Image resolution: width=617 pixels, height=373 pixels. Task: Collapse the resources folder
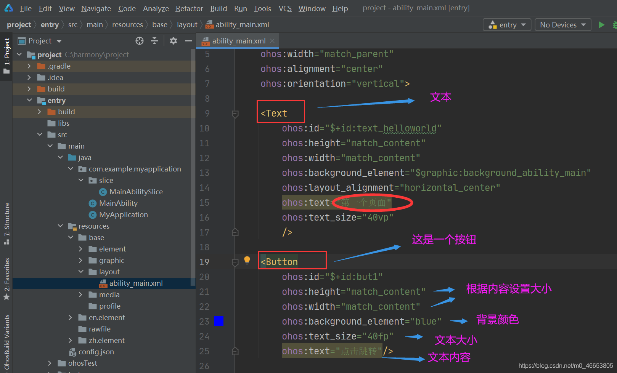tap(60, 226)
